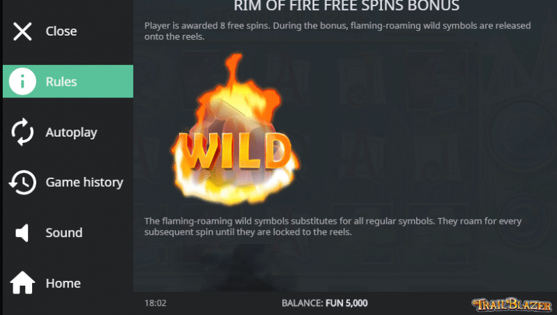Screen dimensions: 557x315
Task: Click the Home house icon
Action: (x=22, y=283)
